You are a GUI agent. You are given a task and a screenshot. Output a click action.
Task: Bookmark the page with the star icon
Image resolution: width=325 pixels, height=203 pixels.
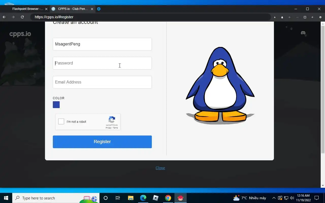275,17
